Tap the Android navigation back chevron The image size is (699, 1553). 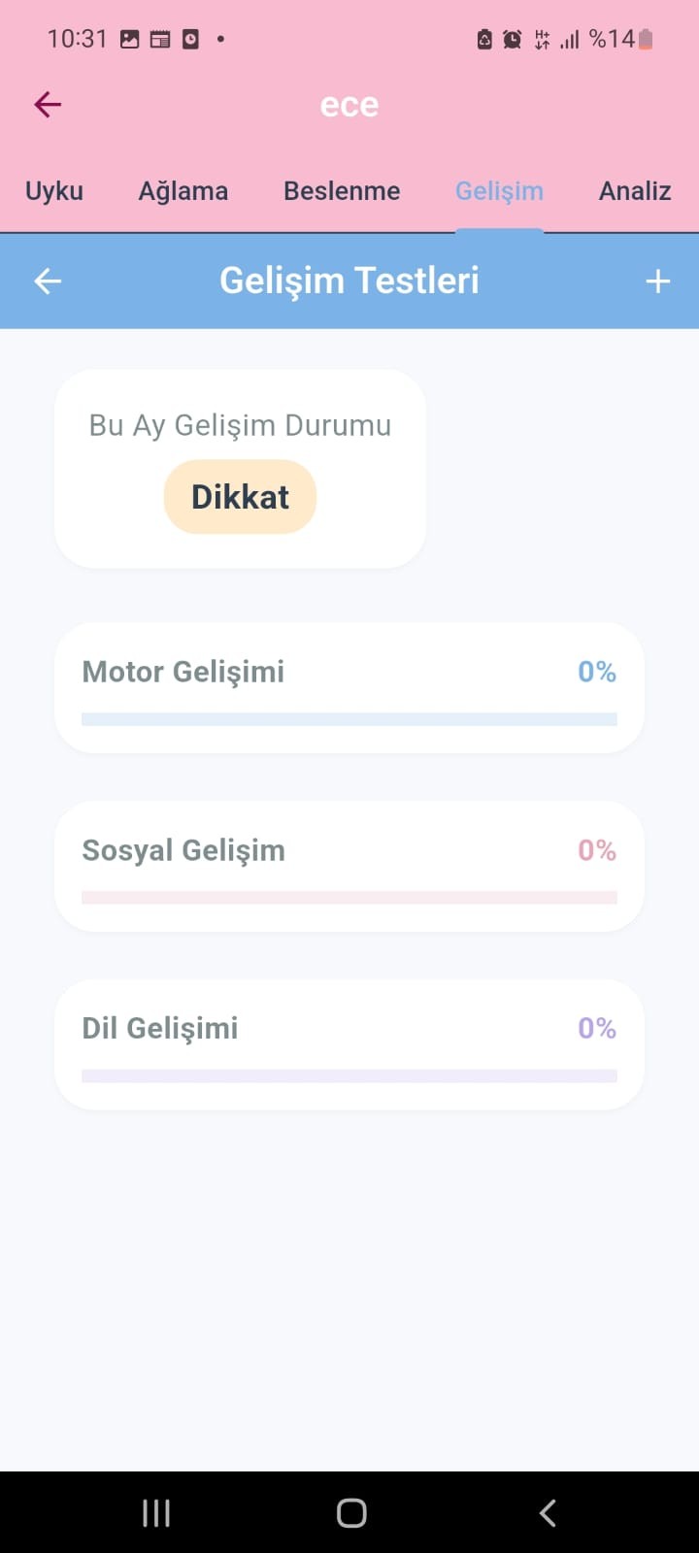548,1512
